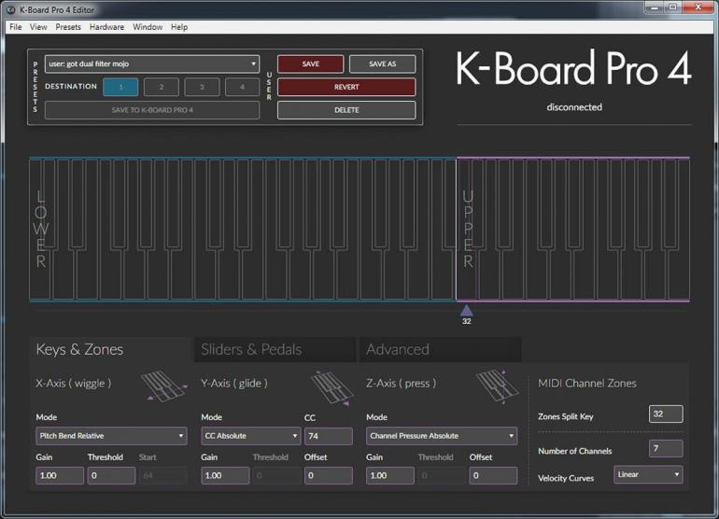The height and width of the screenshot is (519, 719).
Task: Click the K-Board Pro 4 Editor title bar app icon
Action: click(11, 9)
